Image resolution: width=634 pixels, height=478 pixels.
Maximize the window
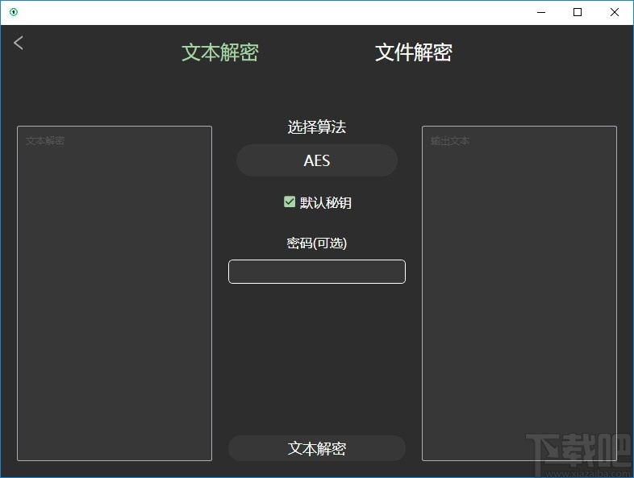578,12
